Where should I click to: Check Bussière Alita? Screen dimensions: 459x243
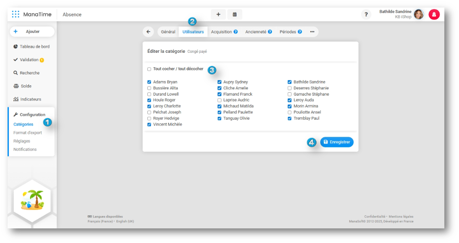tap(149, 88)
